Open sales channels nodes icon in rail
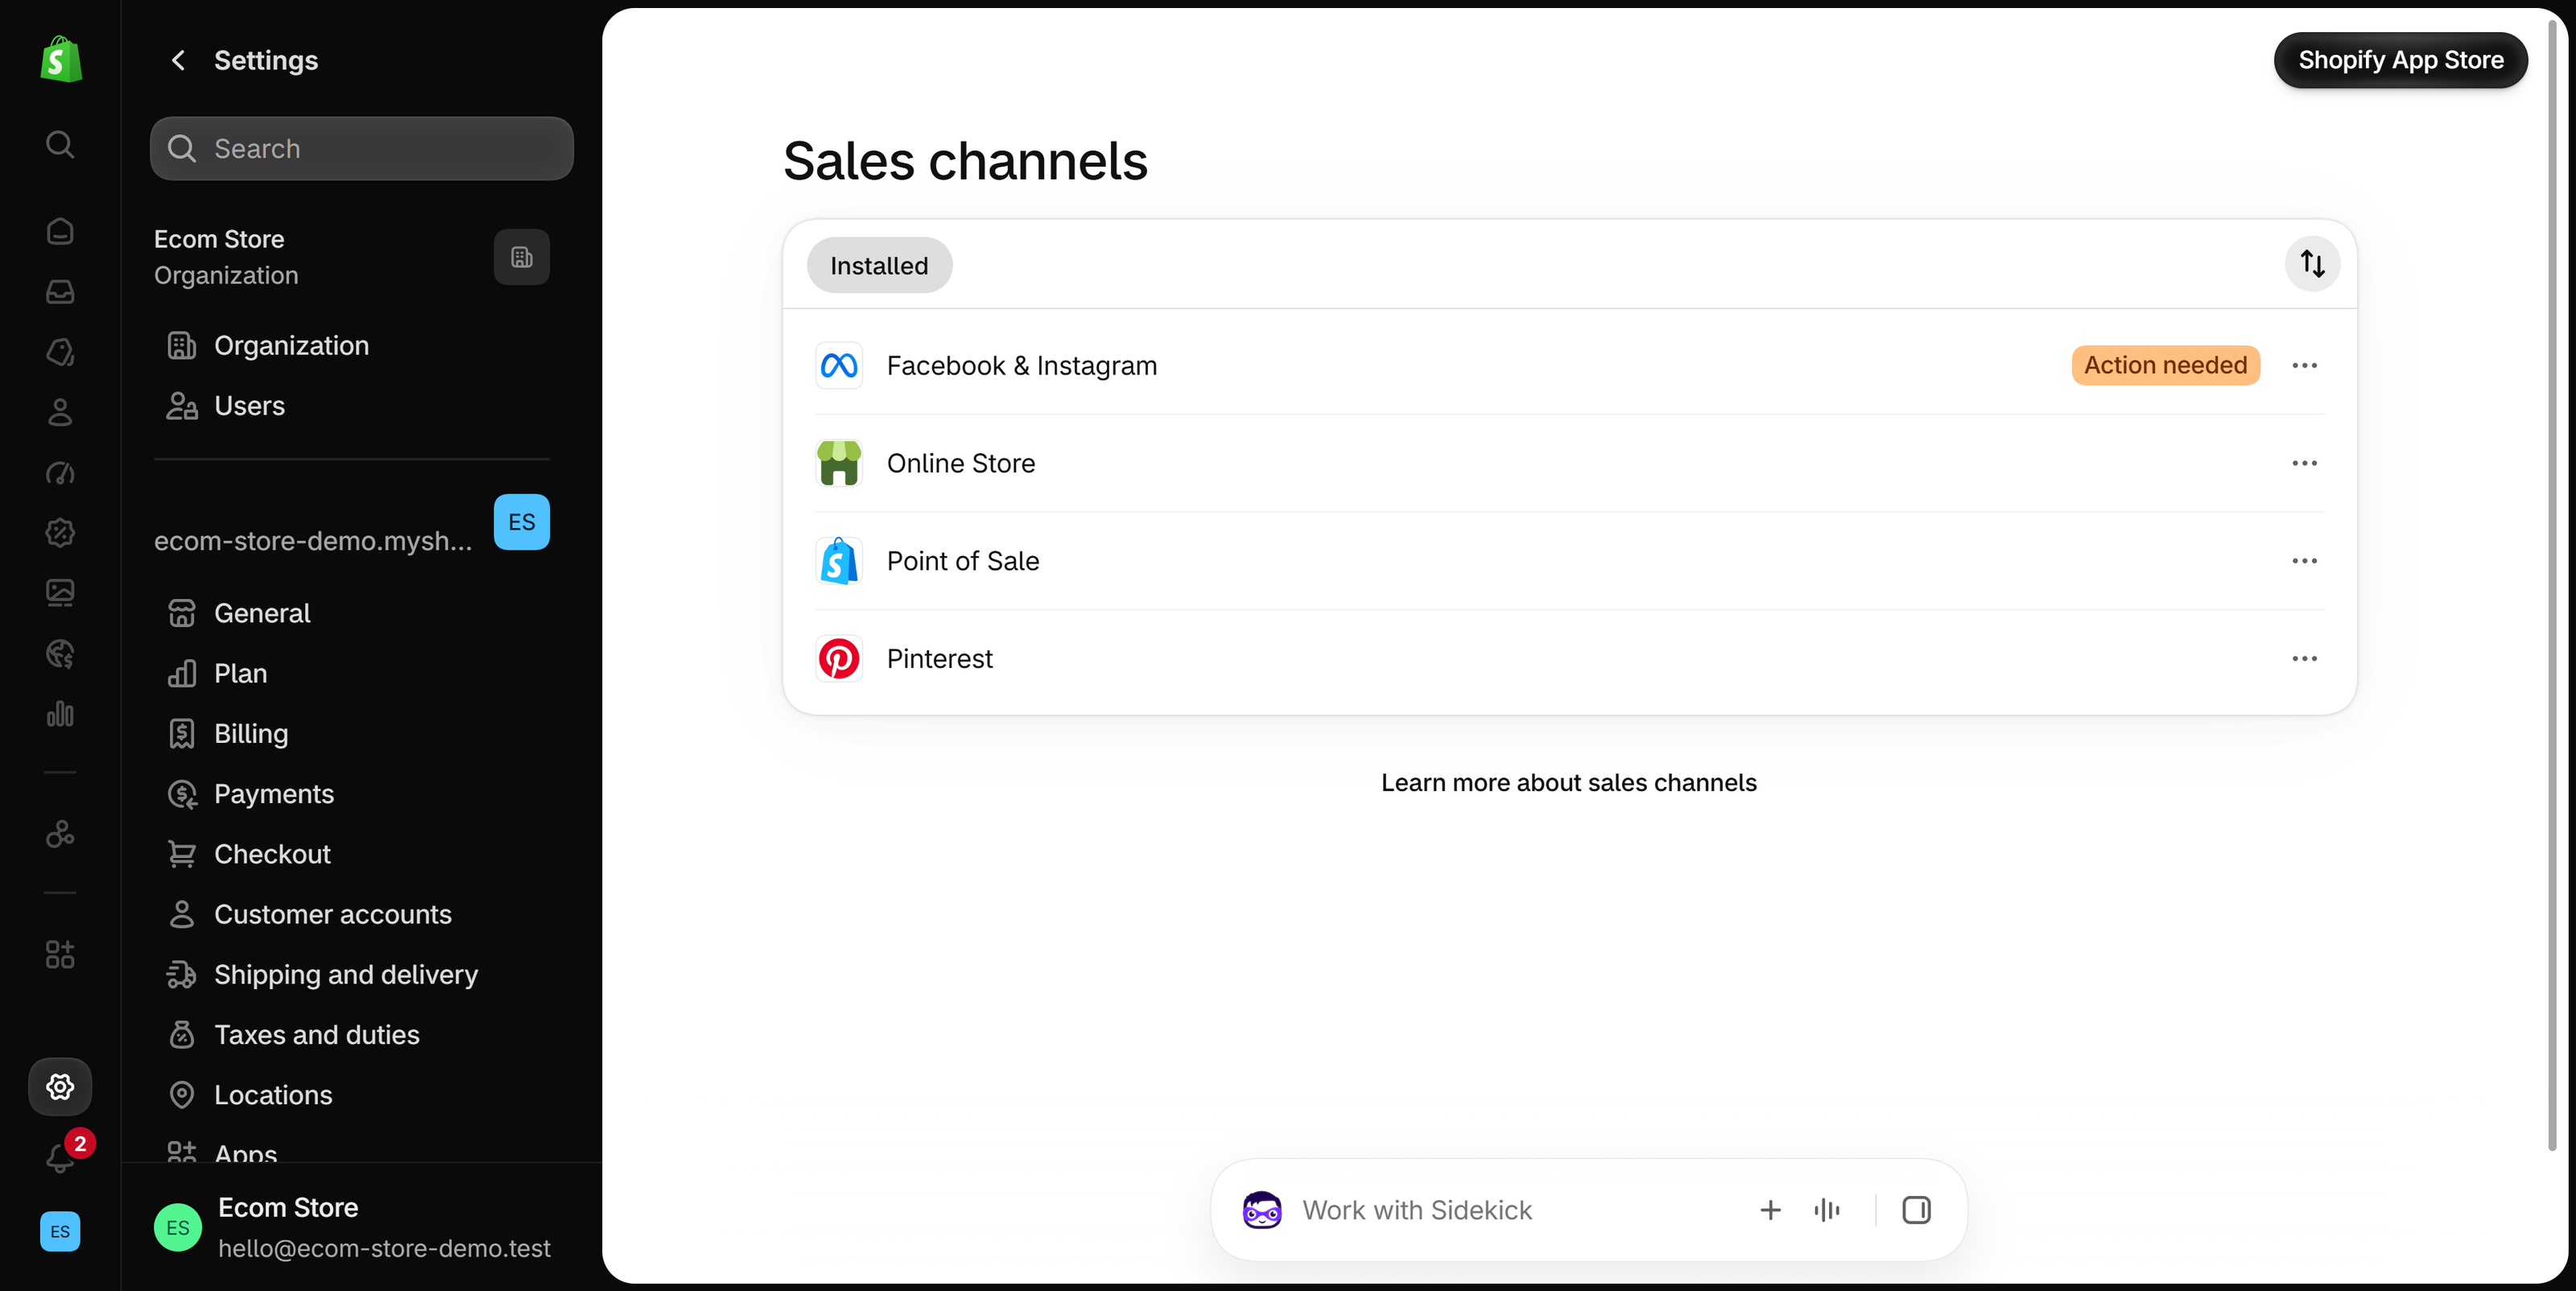Viewport: 2576px width, 1291px height. pos(60,834)
